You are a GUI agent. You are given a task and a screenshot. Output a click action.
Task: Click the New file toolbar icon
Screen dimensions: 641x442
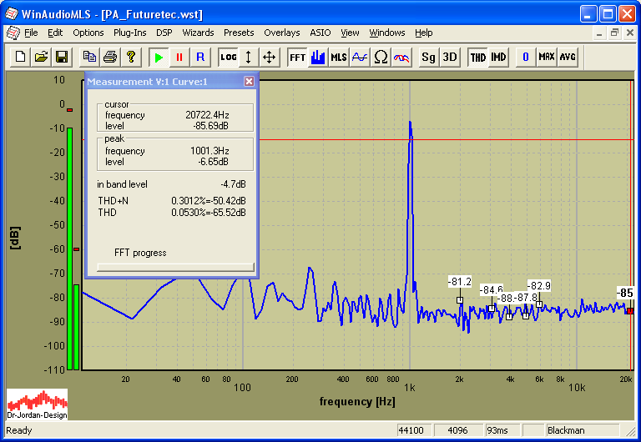point(18,57)
